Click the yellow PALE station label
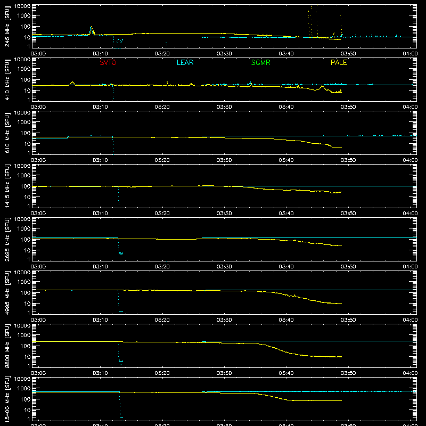426x426 pixels. tap(339, 62)
